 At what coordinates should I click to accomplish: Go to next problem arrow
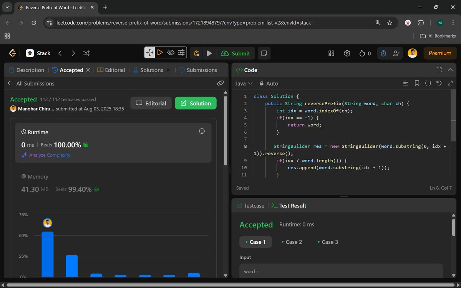tap(73, 53)
